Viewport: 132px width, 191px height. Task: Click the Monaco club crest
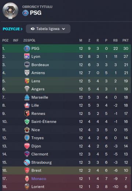coord(27,179)
